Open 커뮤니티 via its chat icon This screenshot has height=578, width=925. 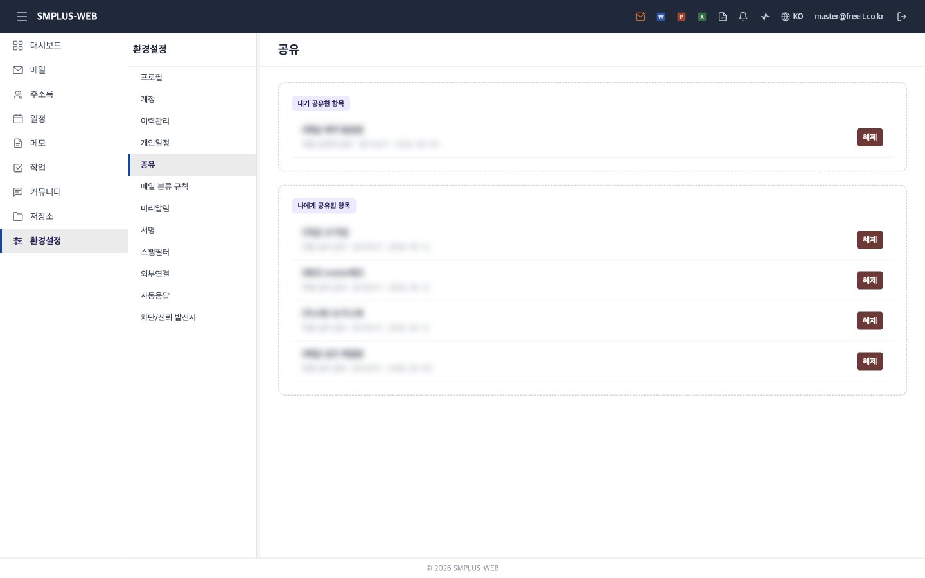tap(18, 192)
